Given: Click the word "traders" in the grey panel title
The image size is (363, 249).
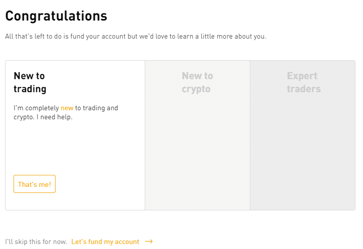Looking at the screenshot, I should [x=304, y=89].
